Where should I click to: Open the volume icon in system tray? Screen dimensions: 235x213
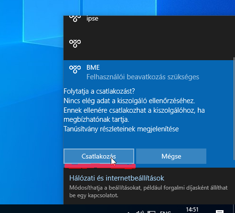pos(140,212)
